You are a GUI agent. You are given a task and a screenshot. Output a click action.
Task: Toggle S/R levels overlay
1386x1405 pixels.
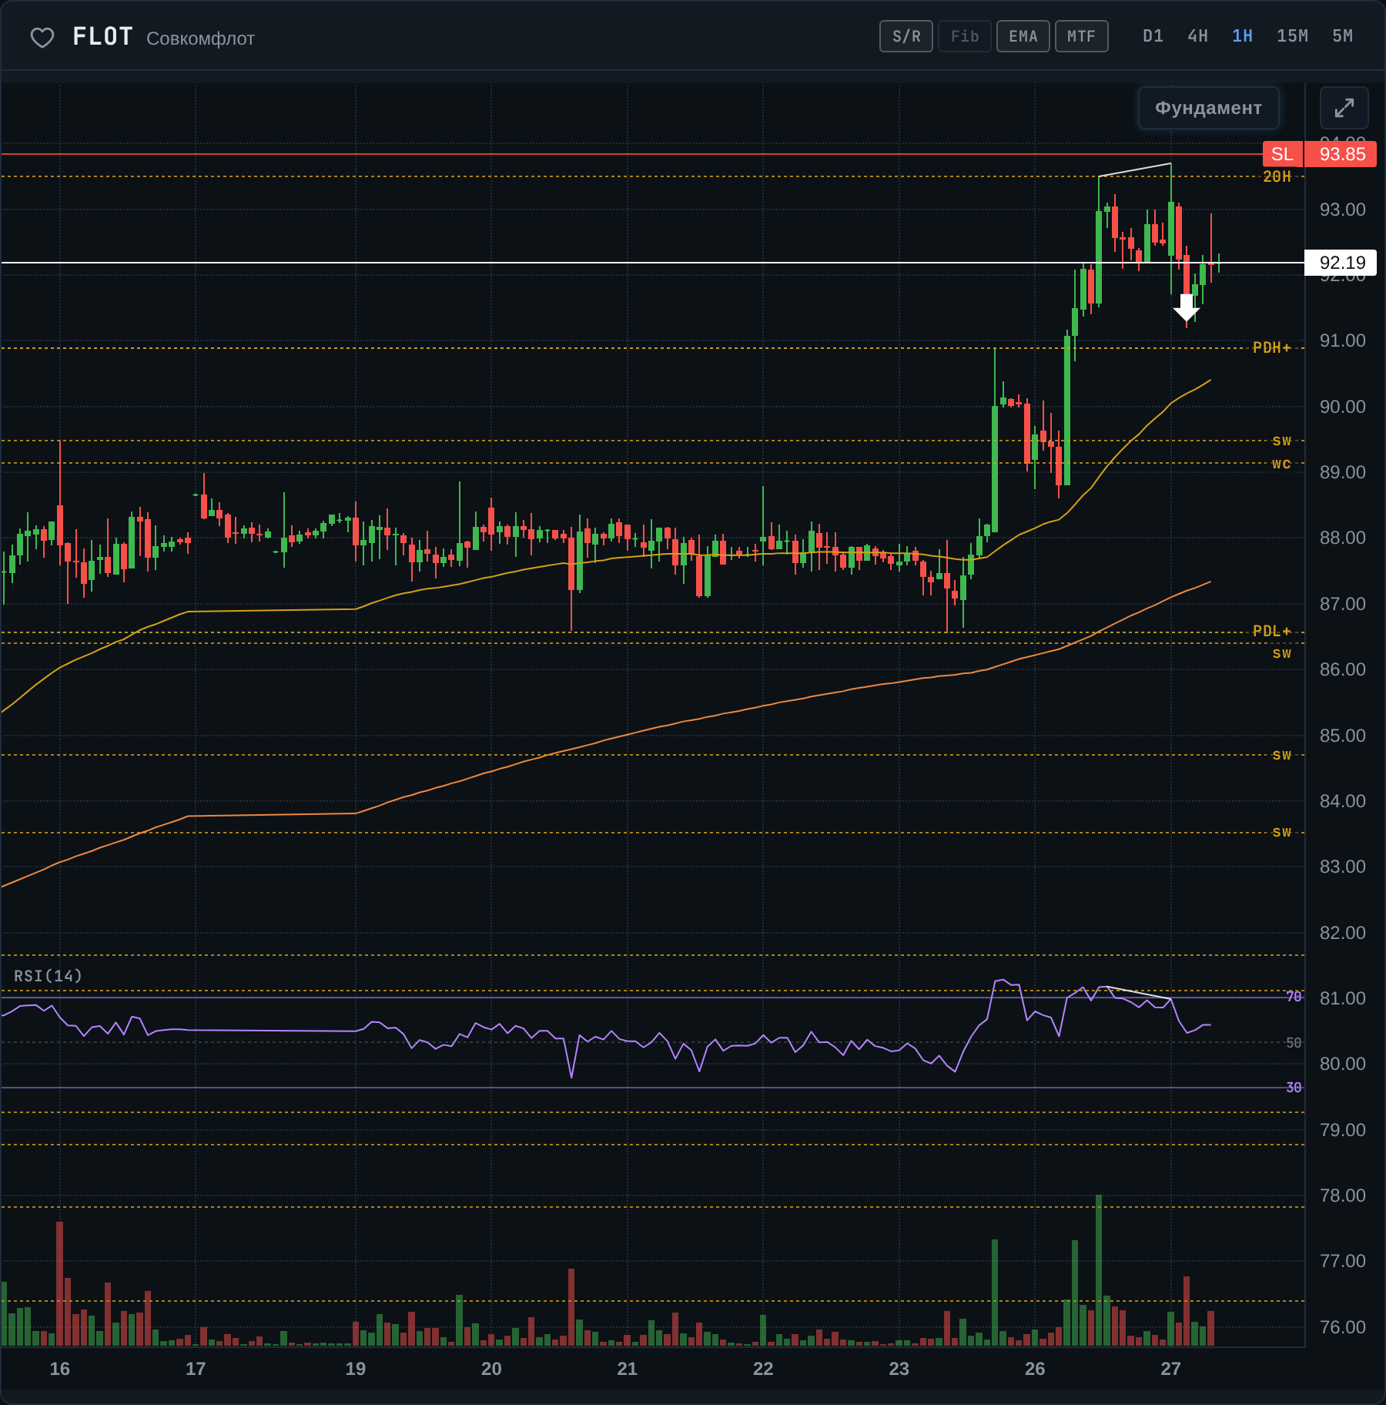coord(906,36)
